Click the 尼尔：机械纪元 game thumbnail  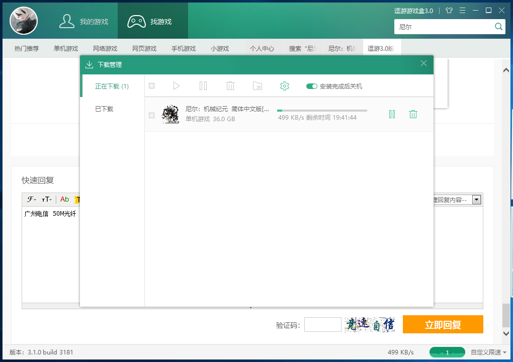170,114
